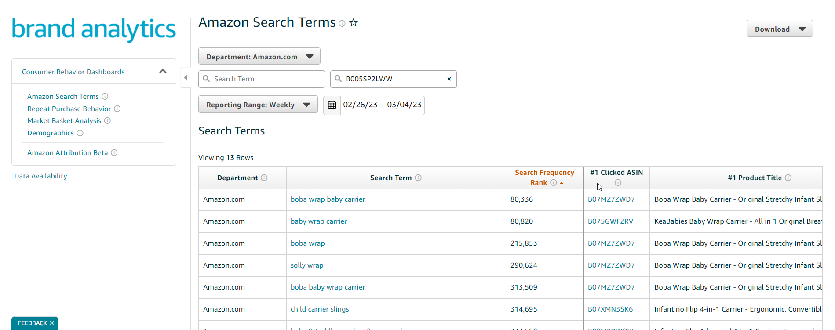Go to Amazon Attribution Beta
This screenshot has width=835, height=330.
[67, 153]
